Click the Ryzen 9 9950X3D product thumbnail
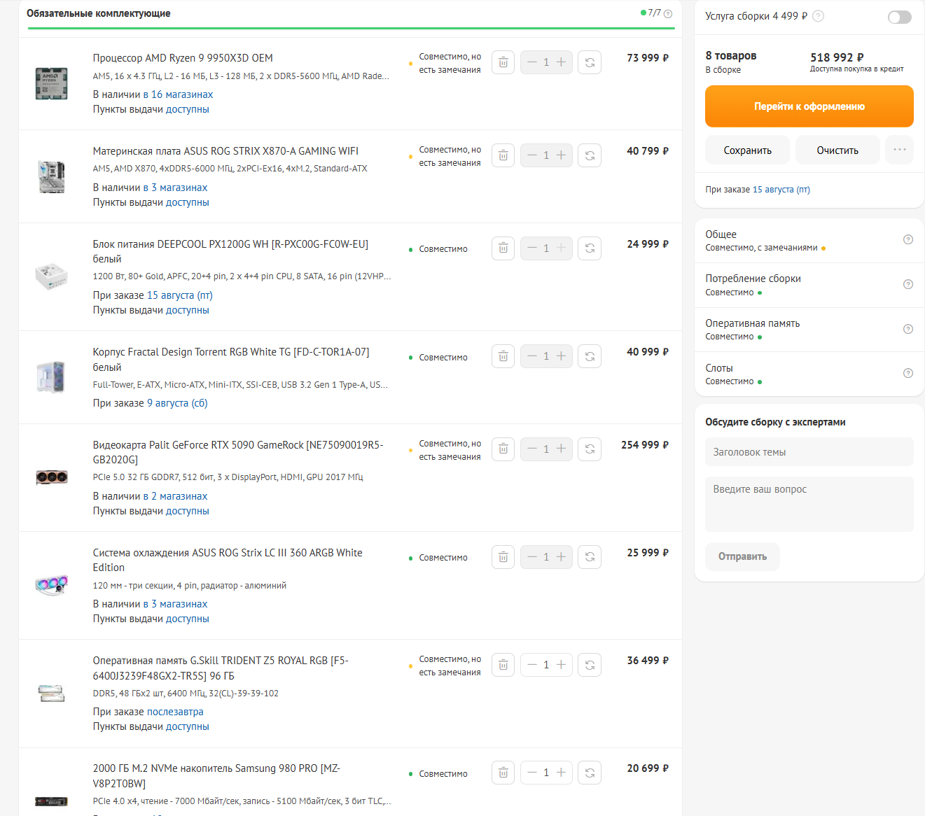This screenshot has height=816, width=925. point(52,83)
